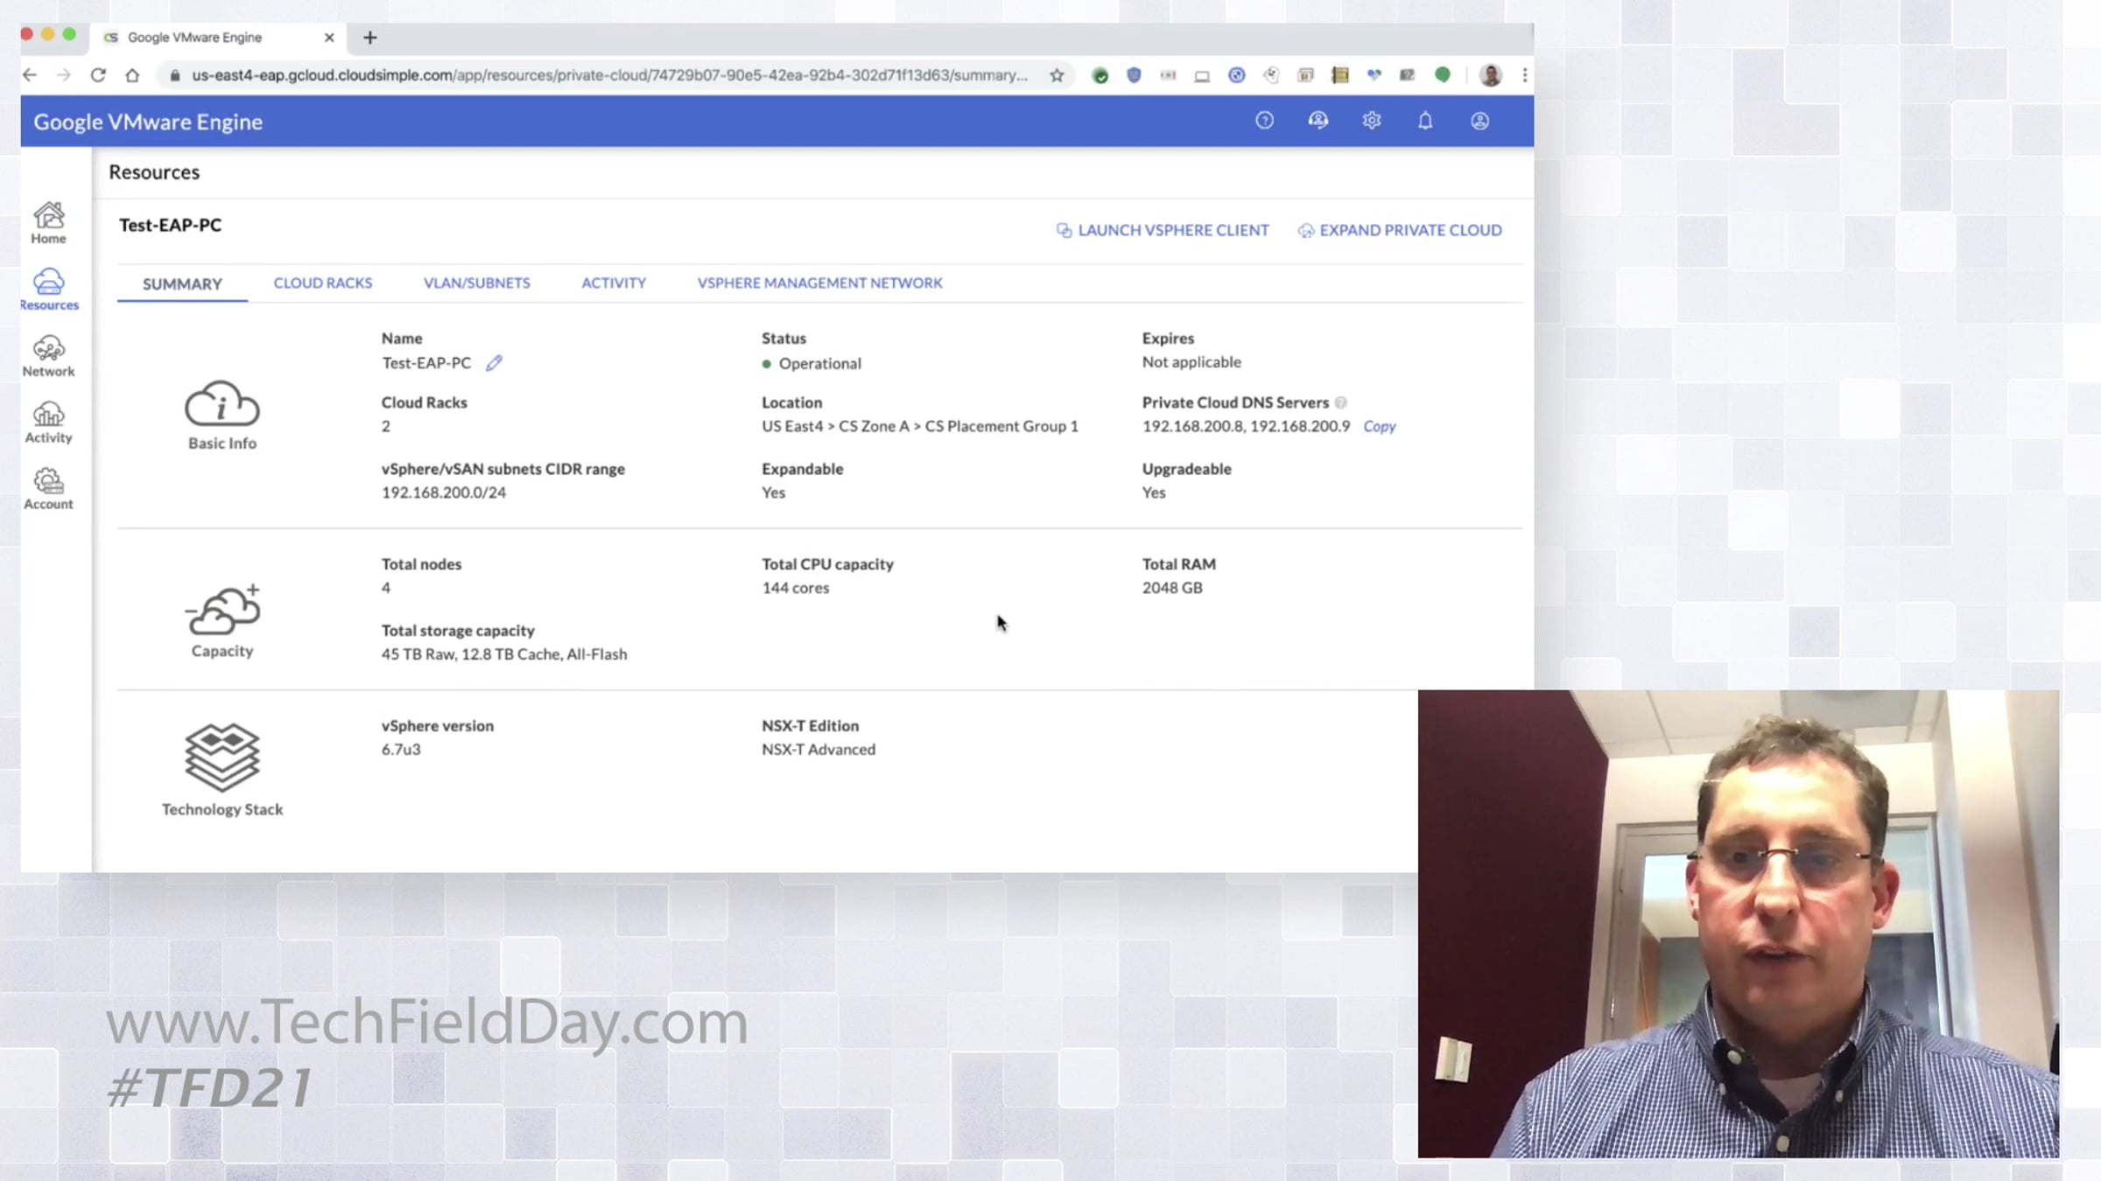Open the Account sidebar icon
This screenshot has width=2101, height=1181.
[x=48, y=489]
